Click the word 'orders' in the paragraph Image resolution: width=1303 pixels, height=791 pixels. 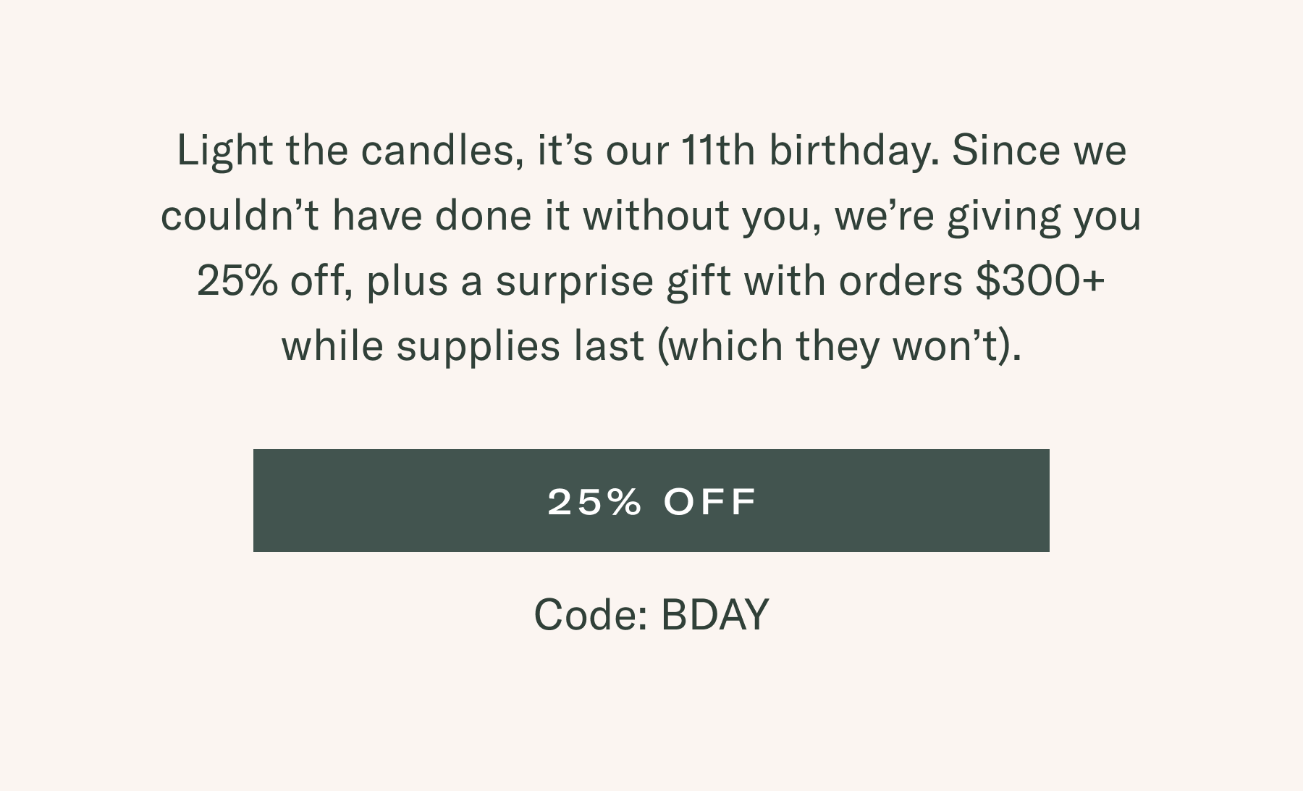(901, 281)
